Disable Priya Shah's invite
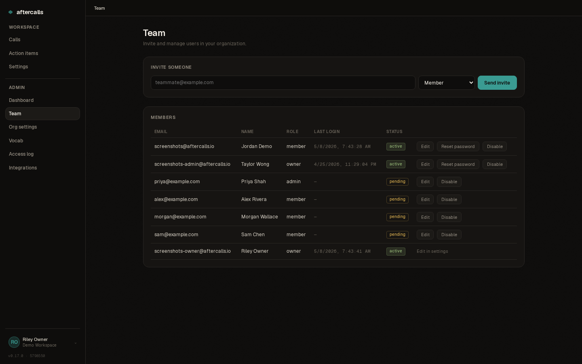The image size is (582, 364). point(449,182)
